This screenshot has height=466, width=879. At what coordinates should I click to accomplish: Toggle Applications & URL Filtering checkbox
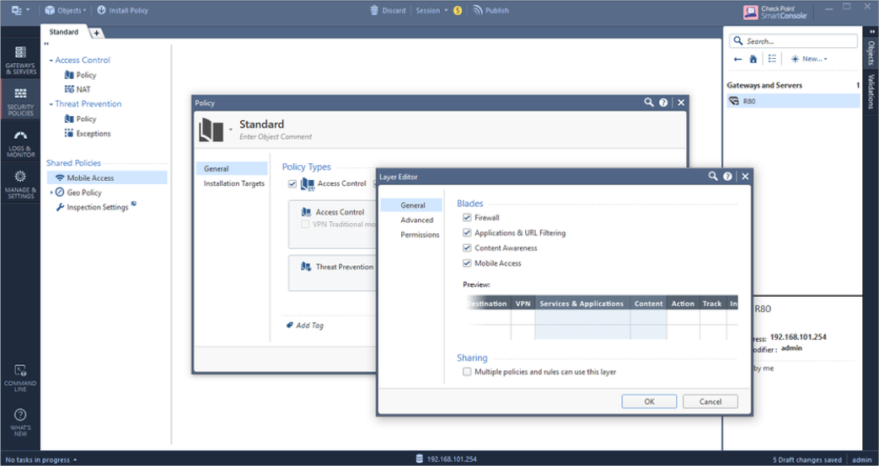(467, 233)
